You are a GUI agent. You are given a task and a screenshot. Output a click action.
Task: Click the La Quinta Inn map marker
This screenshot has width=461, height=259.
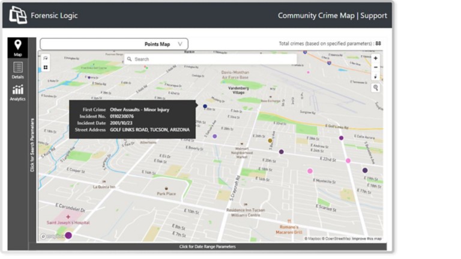(104, 182)
